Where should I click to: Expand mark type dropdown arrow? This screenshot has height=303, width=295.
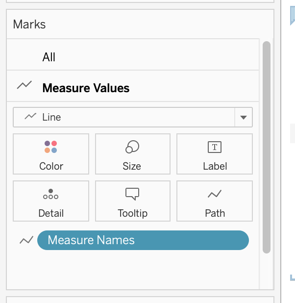pyautogui.click(x=244, y=118)
